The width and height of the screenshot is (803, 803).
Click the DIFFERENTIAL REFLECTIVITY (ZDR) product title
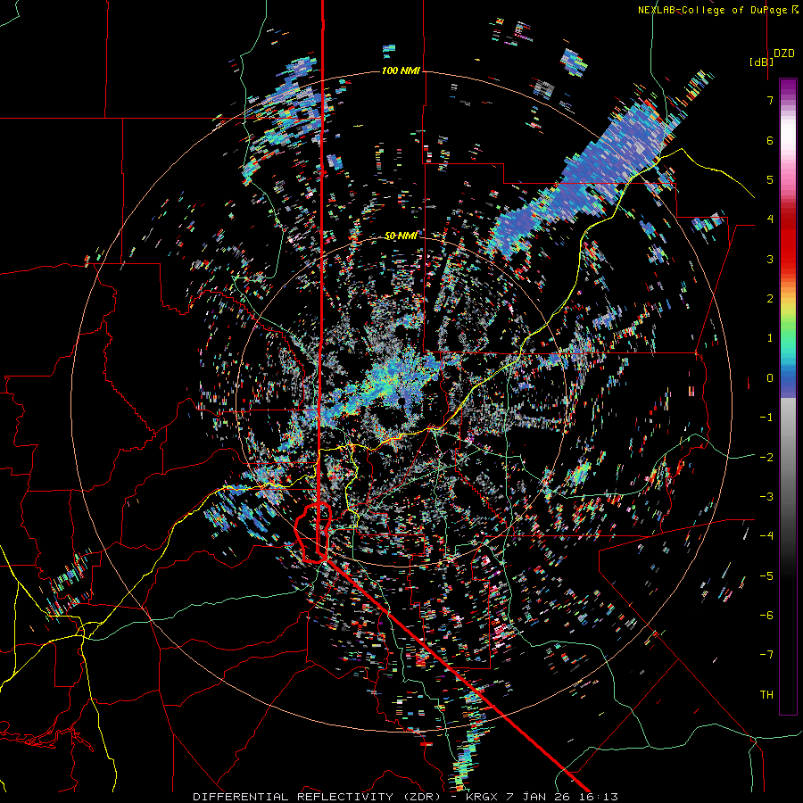(317, 797)
